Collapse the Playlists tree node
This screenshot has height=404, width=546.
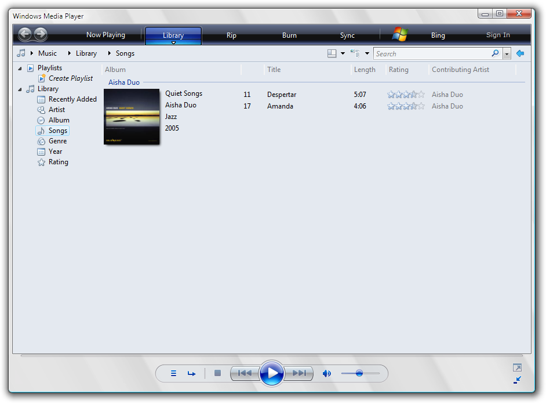pyautogui.click(x=20, y=68)
